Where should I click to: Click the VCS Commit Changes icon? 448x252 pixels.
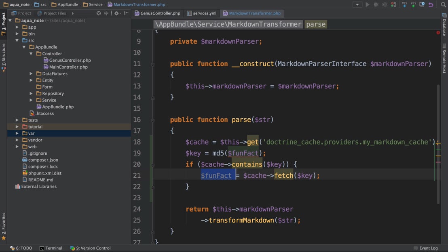[413, 4]
